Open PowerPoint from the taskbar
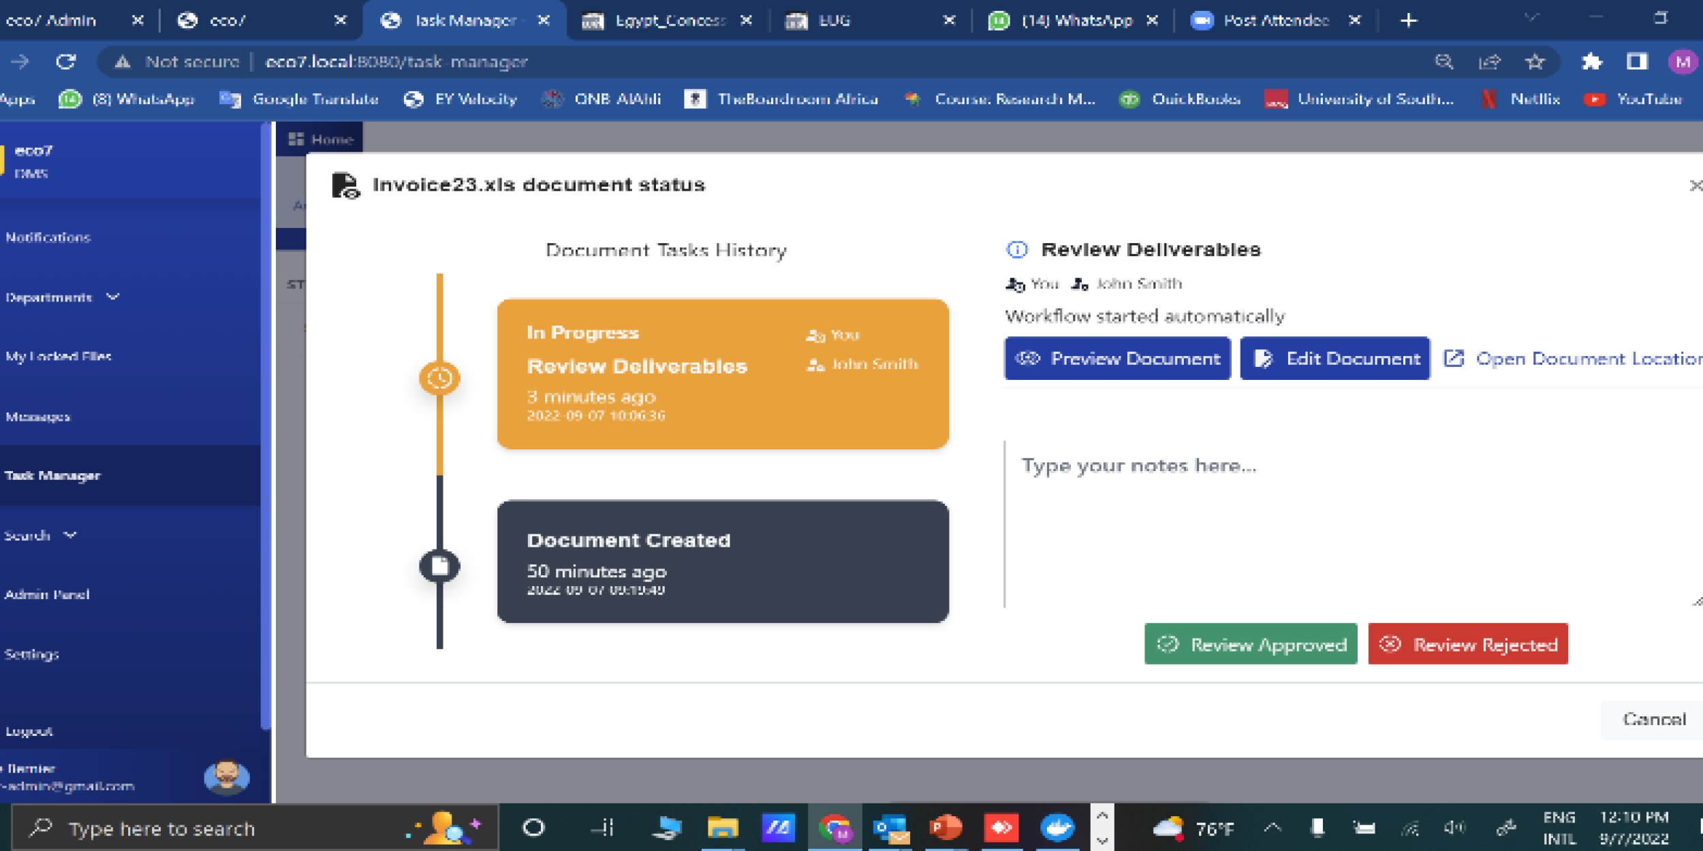1703x851 pixels. [946, 828]
